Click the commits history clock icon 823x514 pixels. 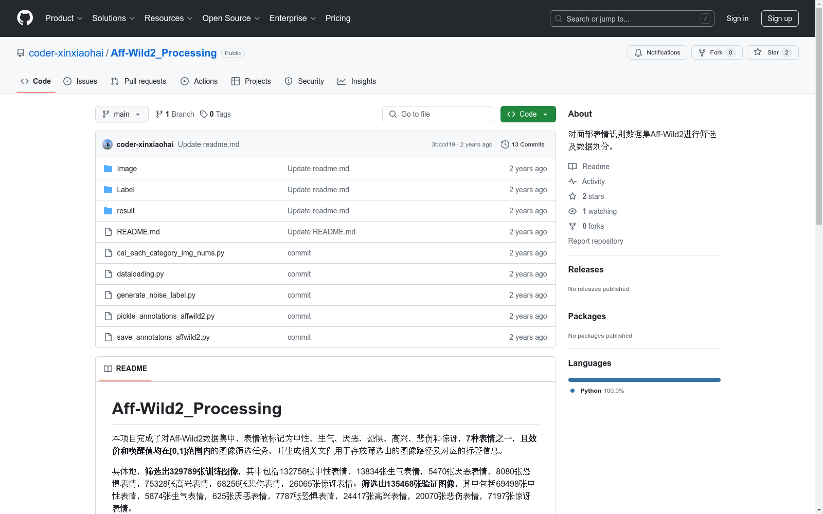(505, 144)
